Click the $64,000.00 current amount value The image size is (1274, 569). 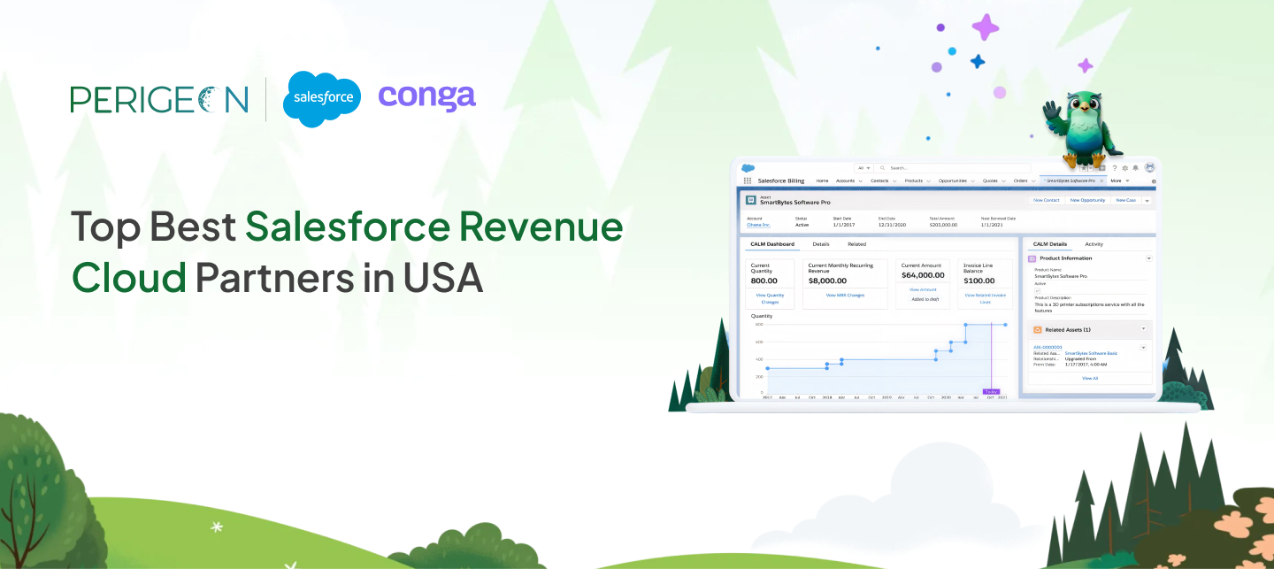tap(921, 275)
